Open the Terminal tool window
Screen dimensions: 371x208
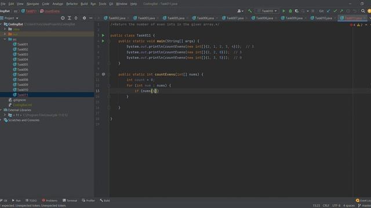coord(70,200)
